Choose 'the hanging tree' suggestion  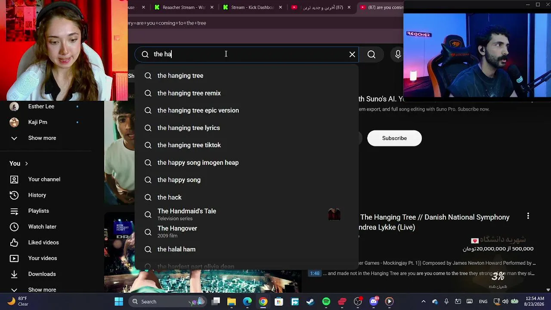[x=247, y=76]
